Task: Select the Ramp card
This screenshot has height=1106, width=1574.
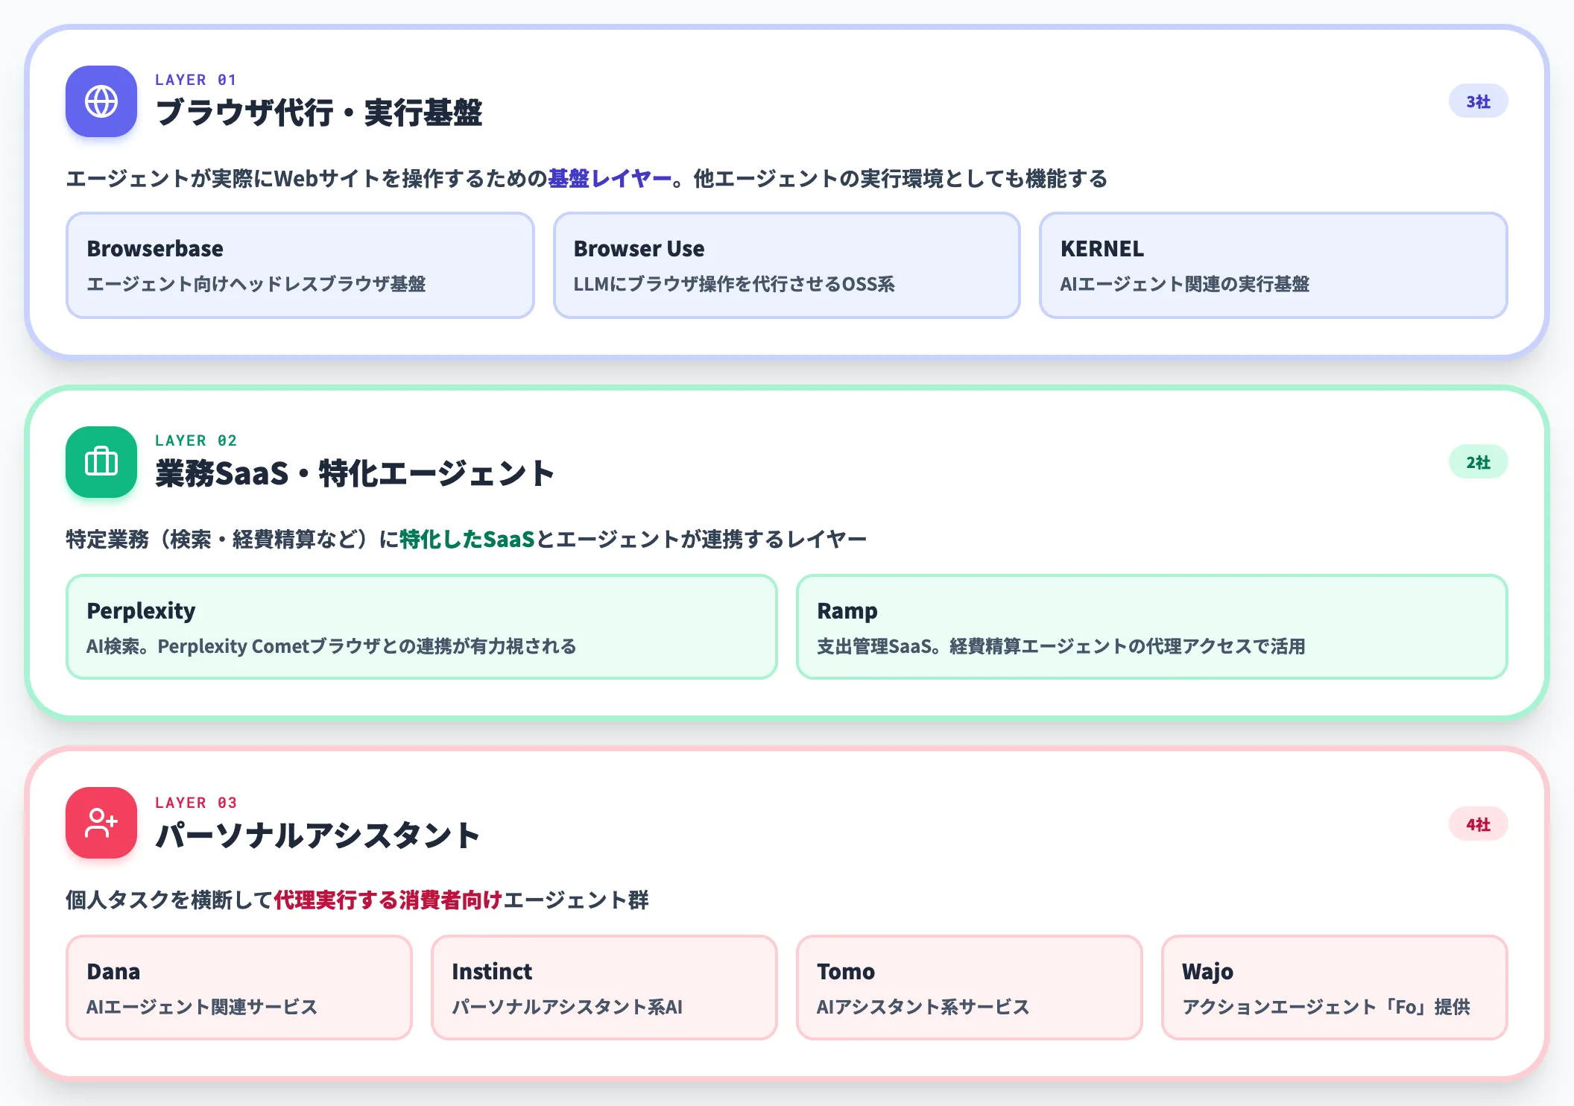Action: coord(1152,627)
